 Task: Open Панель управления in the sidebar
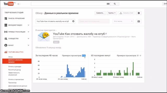coord(16,18)
